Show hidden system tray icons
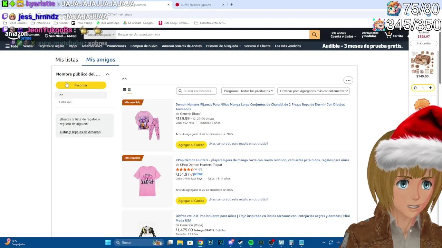442x248 pixels. pos(323,242)
